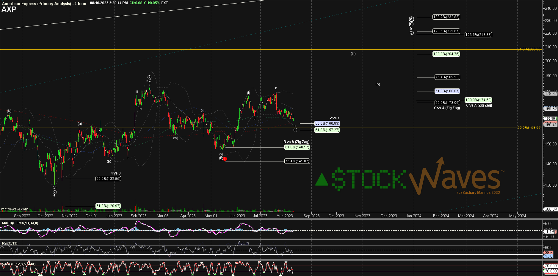Open the motivewave.com link
This screenshot has height=276, width=558.
tap(15, 209)
